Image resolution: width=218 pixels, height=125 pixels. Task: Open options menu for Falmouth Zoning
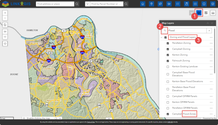pyautogui.click(x=211, y=61)
